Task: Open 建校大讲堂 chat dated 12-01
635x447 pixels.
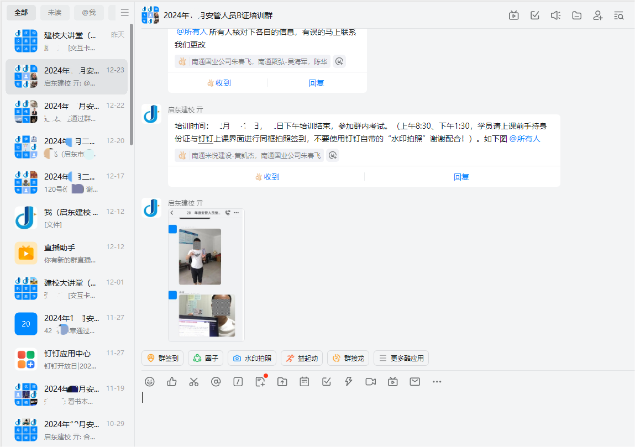Action: [x=67, y=288]
